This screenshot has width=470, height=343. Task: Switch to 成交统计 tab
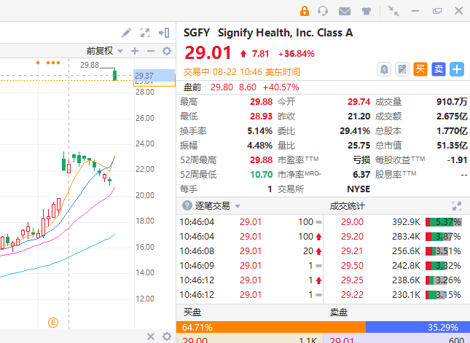[x=347, y=206]
